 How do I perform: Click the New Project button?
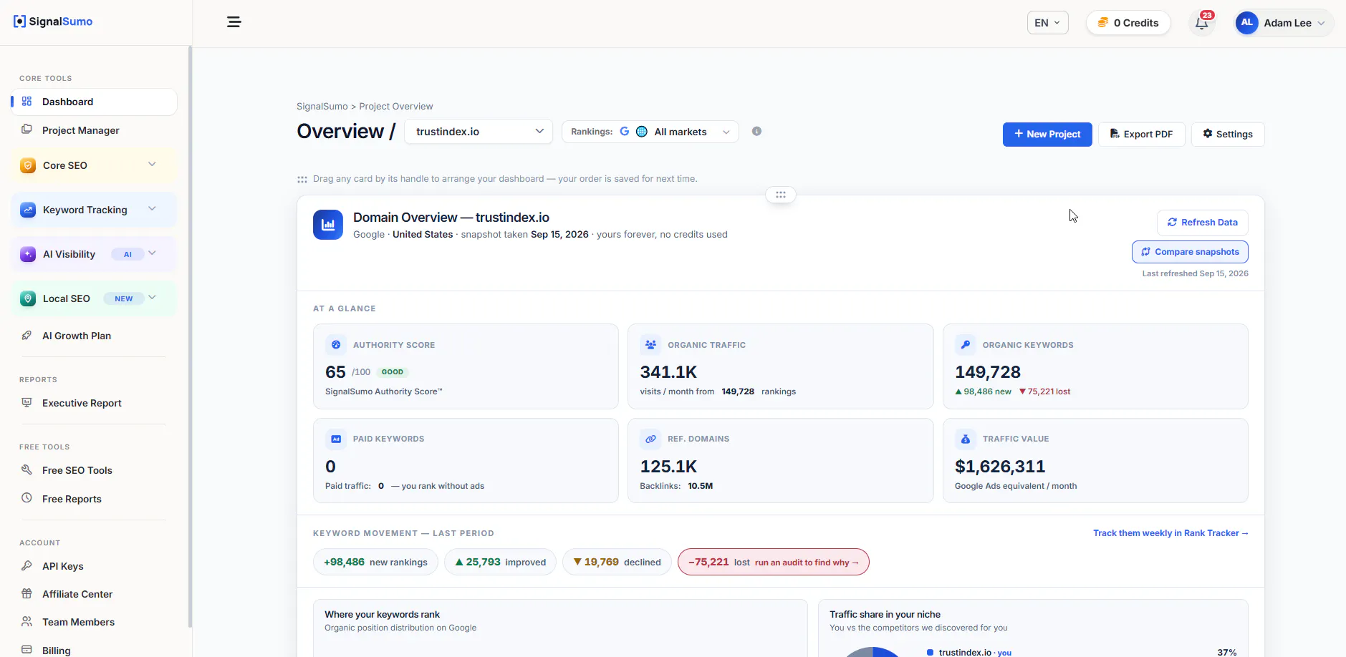pos(1047,135)
